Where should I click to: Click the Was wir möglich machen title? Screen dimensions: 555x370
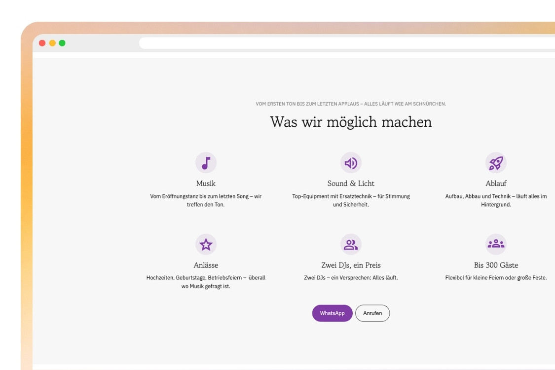(350, 121)
